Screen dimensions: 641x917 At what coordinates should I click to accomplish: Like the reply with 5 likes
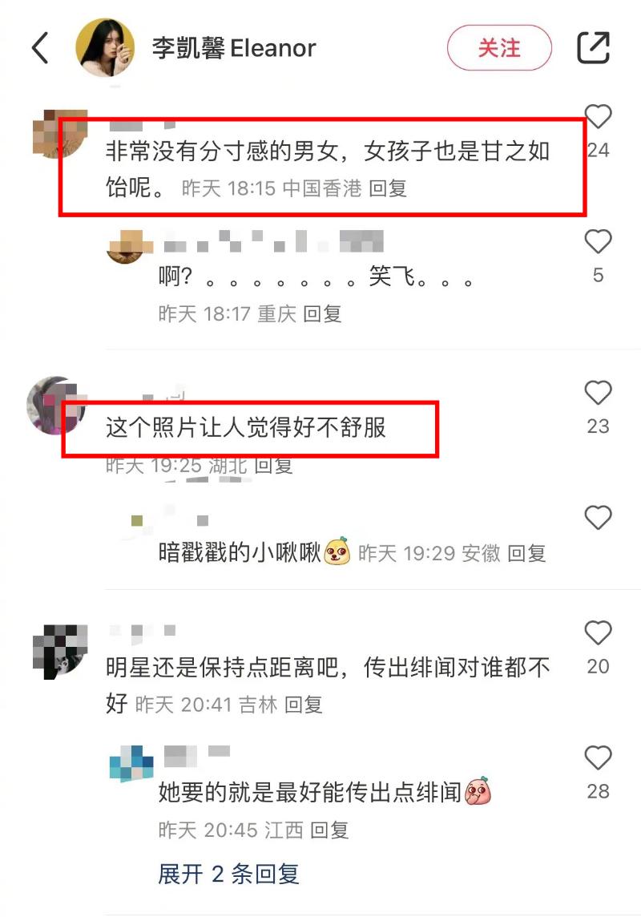pyautogui.click(x=598, y=241)
